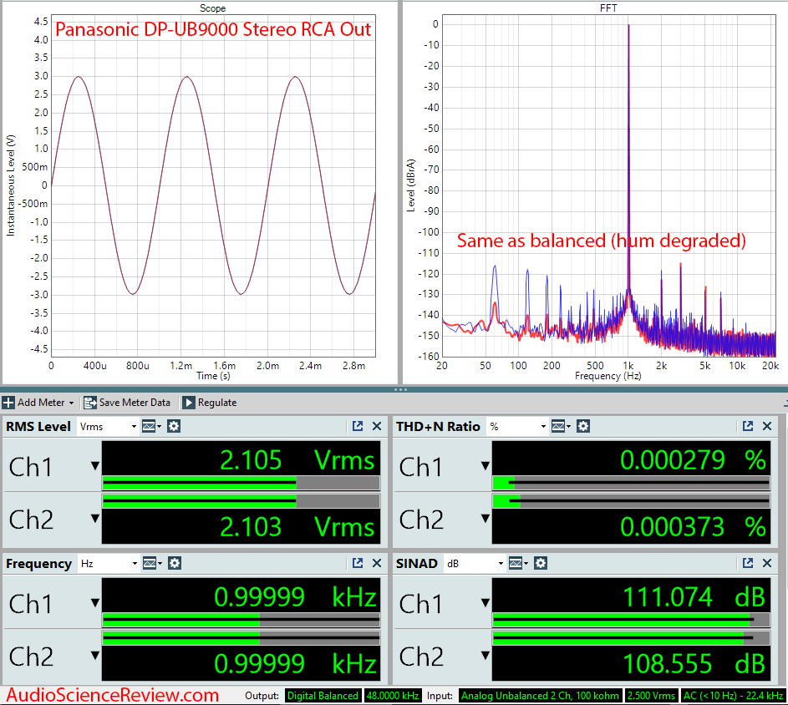
Task: Click the Regulate play button
Action: [189, 403]
